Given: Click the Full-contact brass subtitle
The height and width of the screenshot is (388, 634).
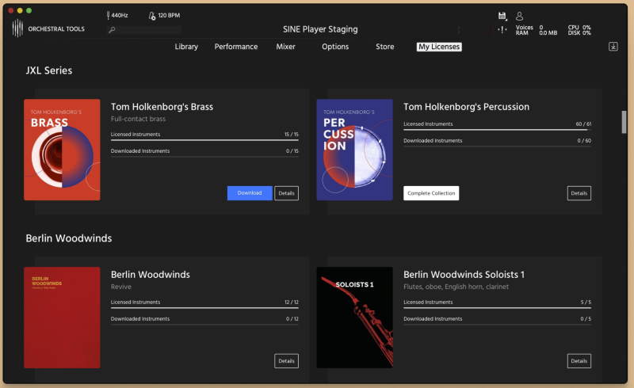Looking at the screenshot, I should coord(138,119).
